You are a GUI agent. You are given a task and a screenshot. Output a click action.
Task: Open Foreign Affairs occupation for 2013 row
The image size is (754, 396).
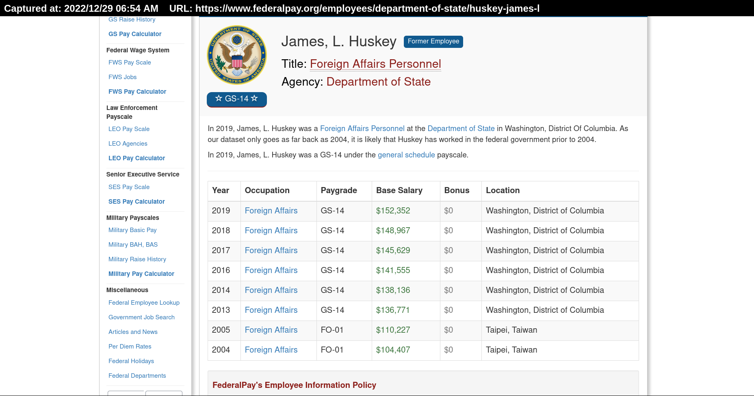271,310
